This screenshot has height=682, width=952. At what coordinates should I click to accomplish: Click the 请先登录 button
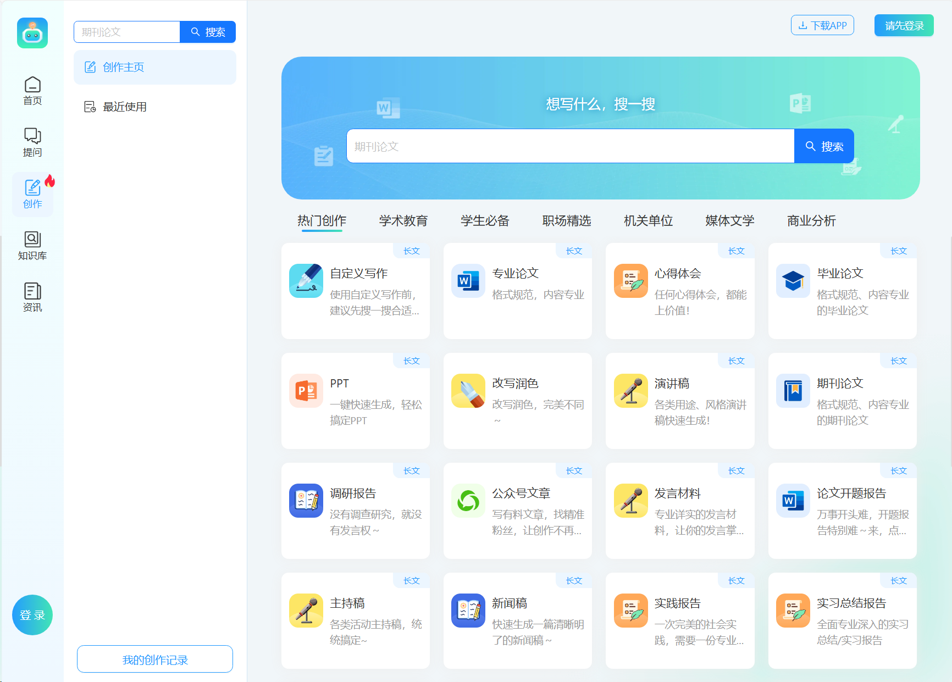(x=904, y=25)
